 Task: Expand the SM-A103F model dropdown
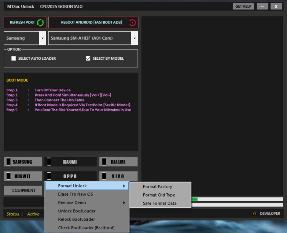coord(134,38)
